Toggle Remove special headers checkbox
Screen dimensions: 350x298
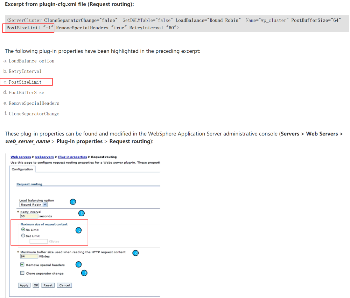point(22,265)
